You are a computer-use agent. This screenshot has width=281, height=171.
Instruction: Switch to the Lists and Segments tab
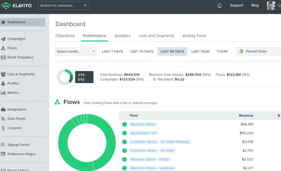[157, 36]
